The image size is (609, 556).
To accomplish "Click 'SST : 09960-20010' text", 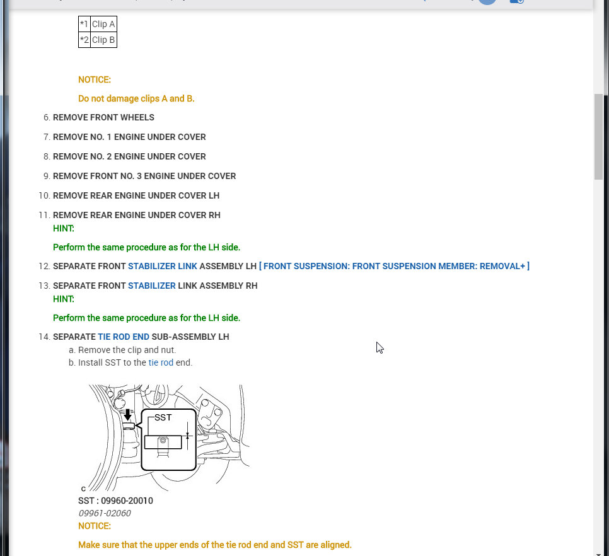I will coord(116,501).
